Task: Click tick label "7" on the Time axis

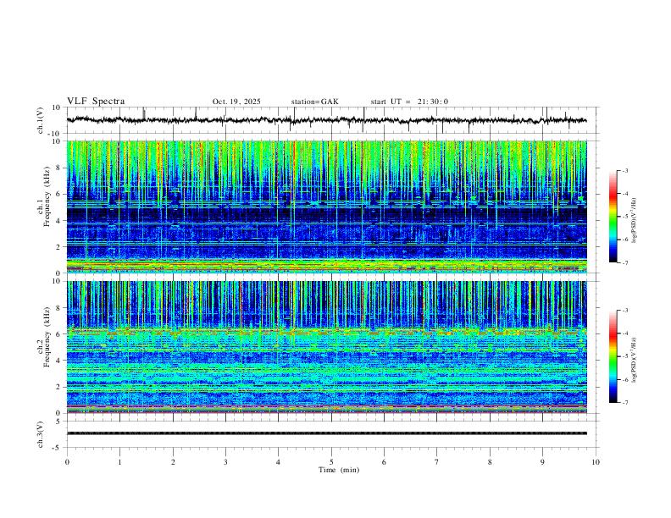Action: pyautogui.click(x=437, y=462)
